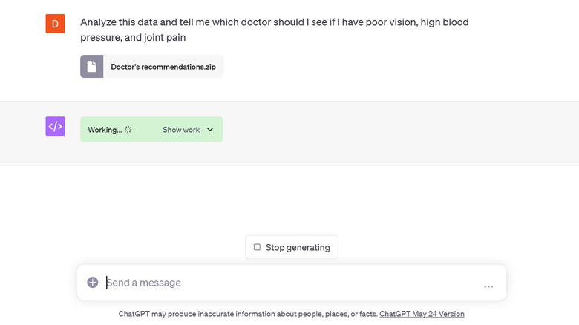Image resolution: width=579 pixels, height=325 pixels.
Task: Click the Show work label
Action: [x=181, y=130]
